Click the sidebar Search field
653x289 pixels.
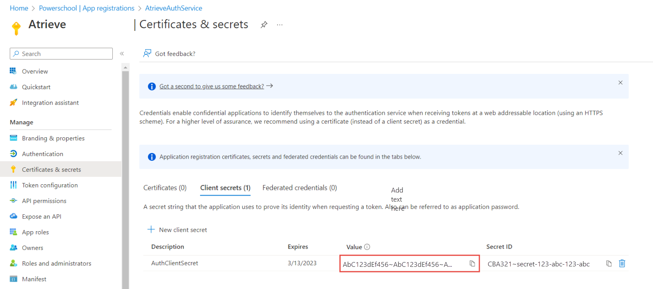point(61,53)
